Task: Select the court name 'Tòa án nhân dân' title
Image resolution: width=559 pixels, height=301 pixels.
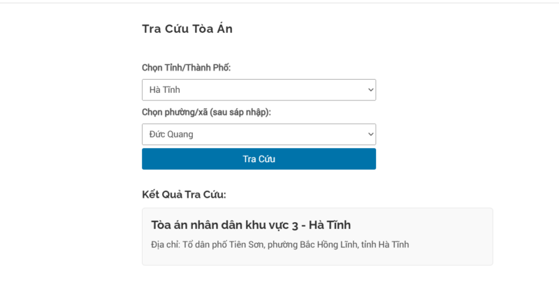Action: (194, 225)
